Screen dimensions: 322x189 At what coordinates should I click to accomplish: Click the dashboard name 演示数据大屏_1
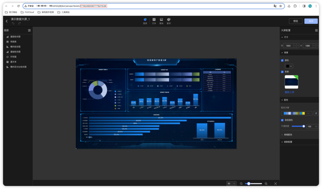(x=20, y=19)
